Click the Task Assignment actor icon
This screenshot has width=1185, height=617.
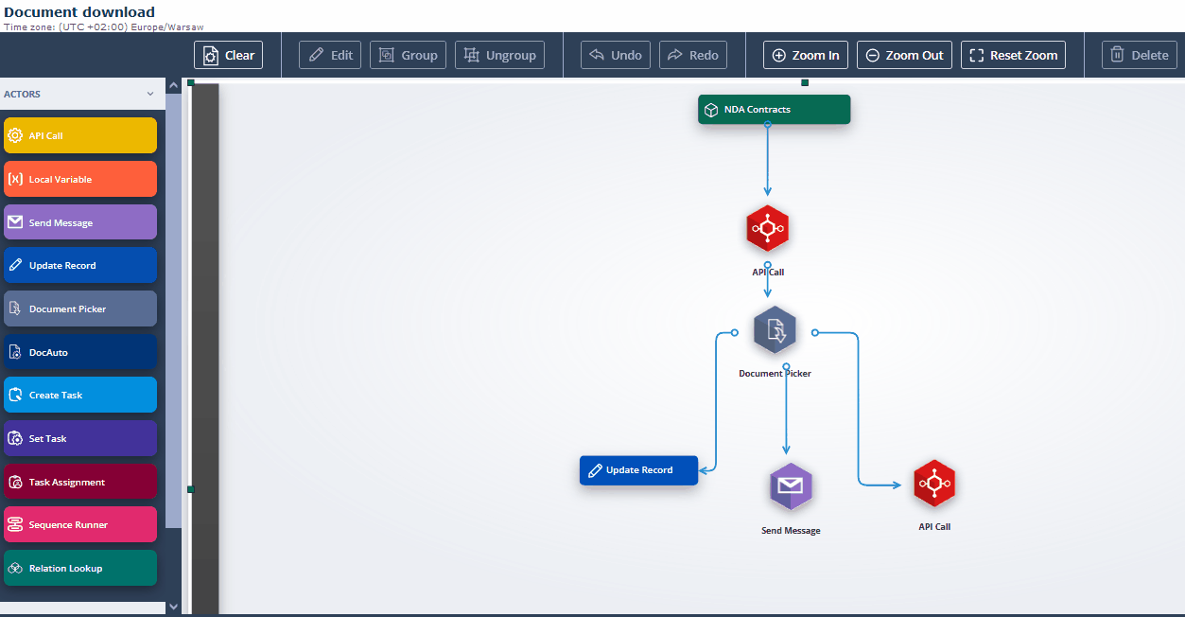point(15,482)
